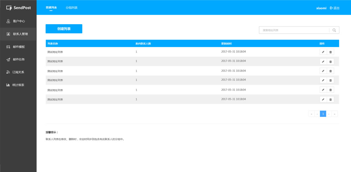
Task: Select the pencil edit icon in the fourth list row
Action: tap(323, 80)
